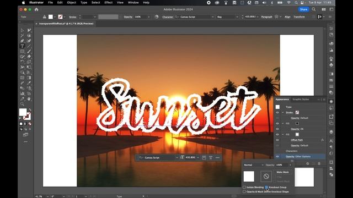Select the Eyedropper tool

29,83
